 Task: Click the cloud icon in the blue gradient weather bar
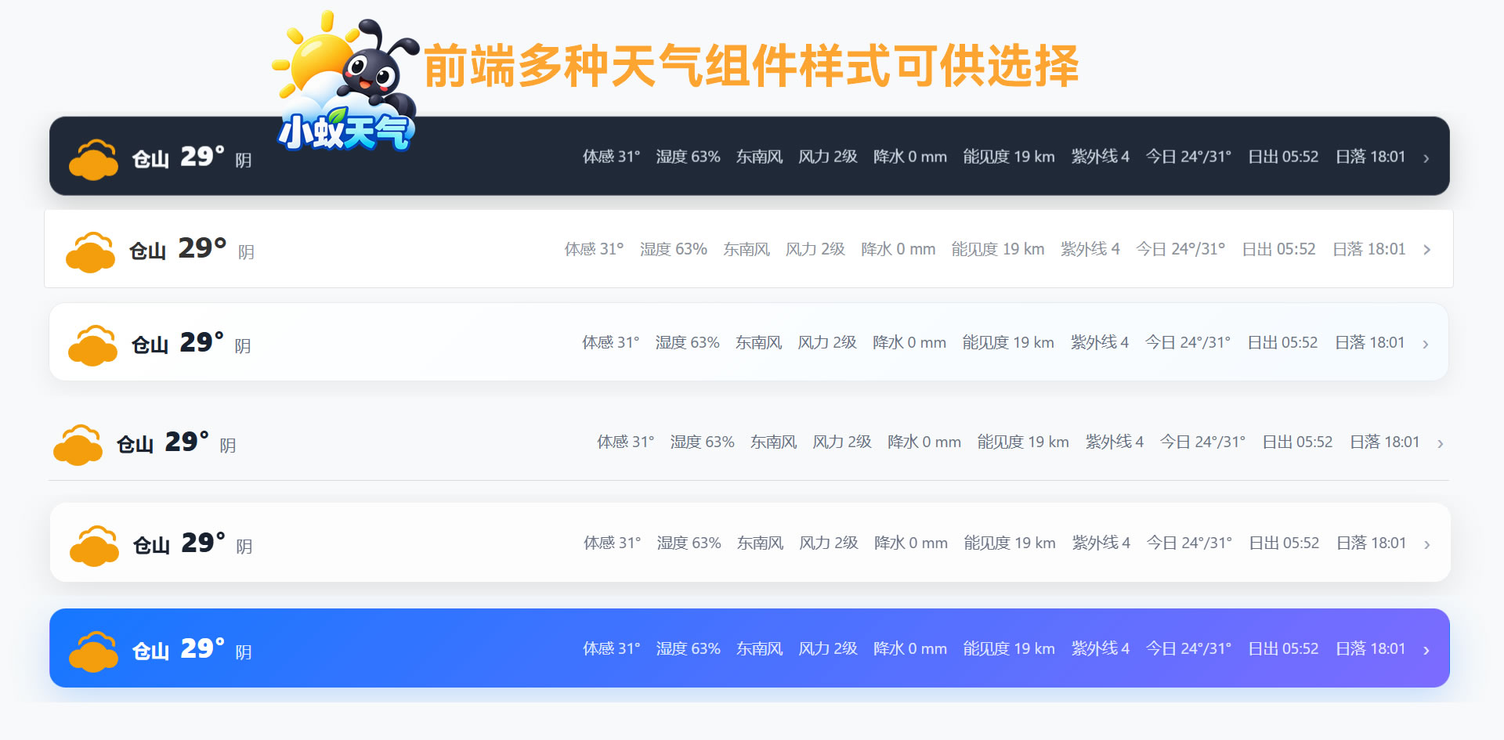[93, 652]
